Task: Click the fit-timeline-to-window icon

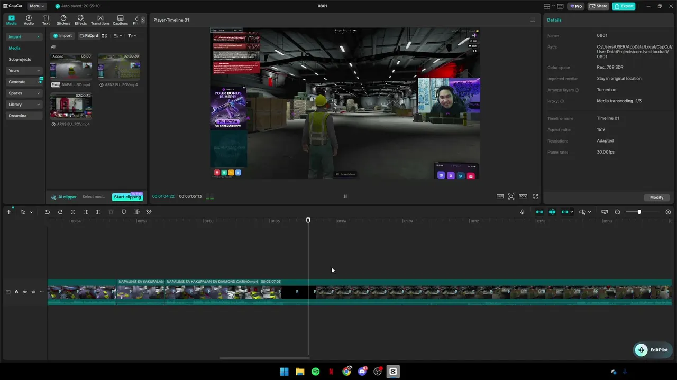Action: pyautogui.click(x=605, y=212)
